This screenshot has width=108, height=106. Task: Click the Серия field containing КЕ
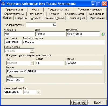point(50,63)
